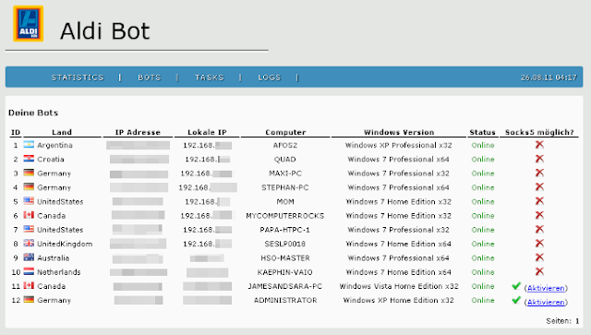Click the IP Adresse column header
The image size is (591, 335).
tap(138, 132)
